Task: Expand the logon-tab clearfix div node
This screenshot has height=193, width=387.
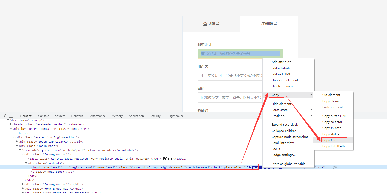Action: pyautogui.click(x=17, y=142)
